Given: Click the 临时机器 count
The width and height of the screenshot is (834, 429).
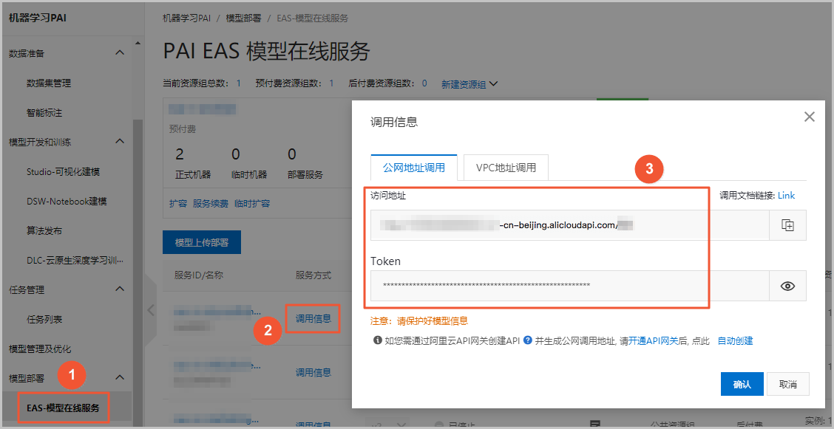Looking at the screenshot, I should [236, 154].
